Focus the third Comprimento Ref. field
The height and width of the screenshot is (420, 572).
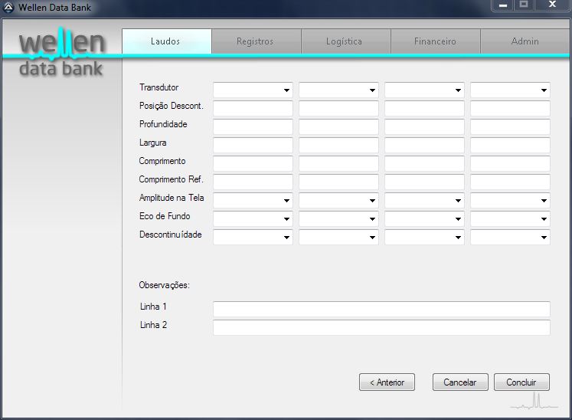click(x=424, y=182)
